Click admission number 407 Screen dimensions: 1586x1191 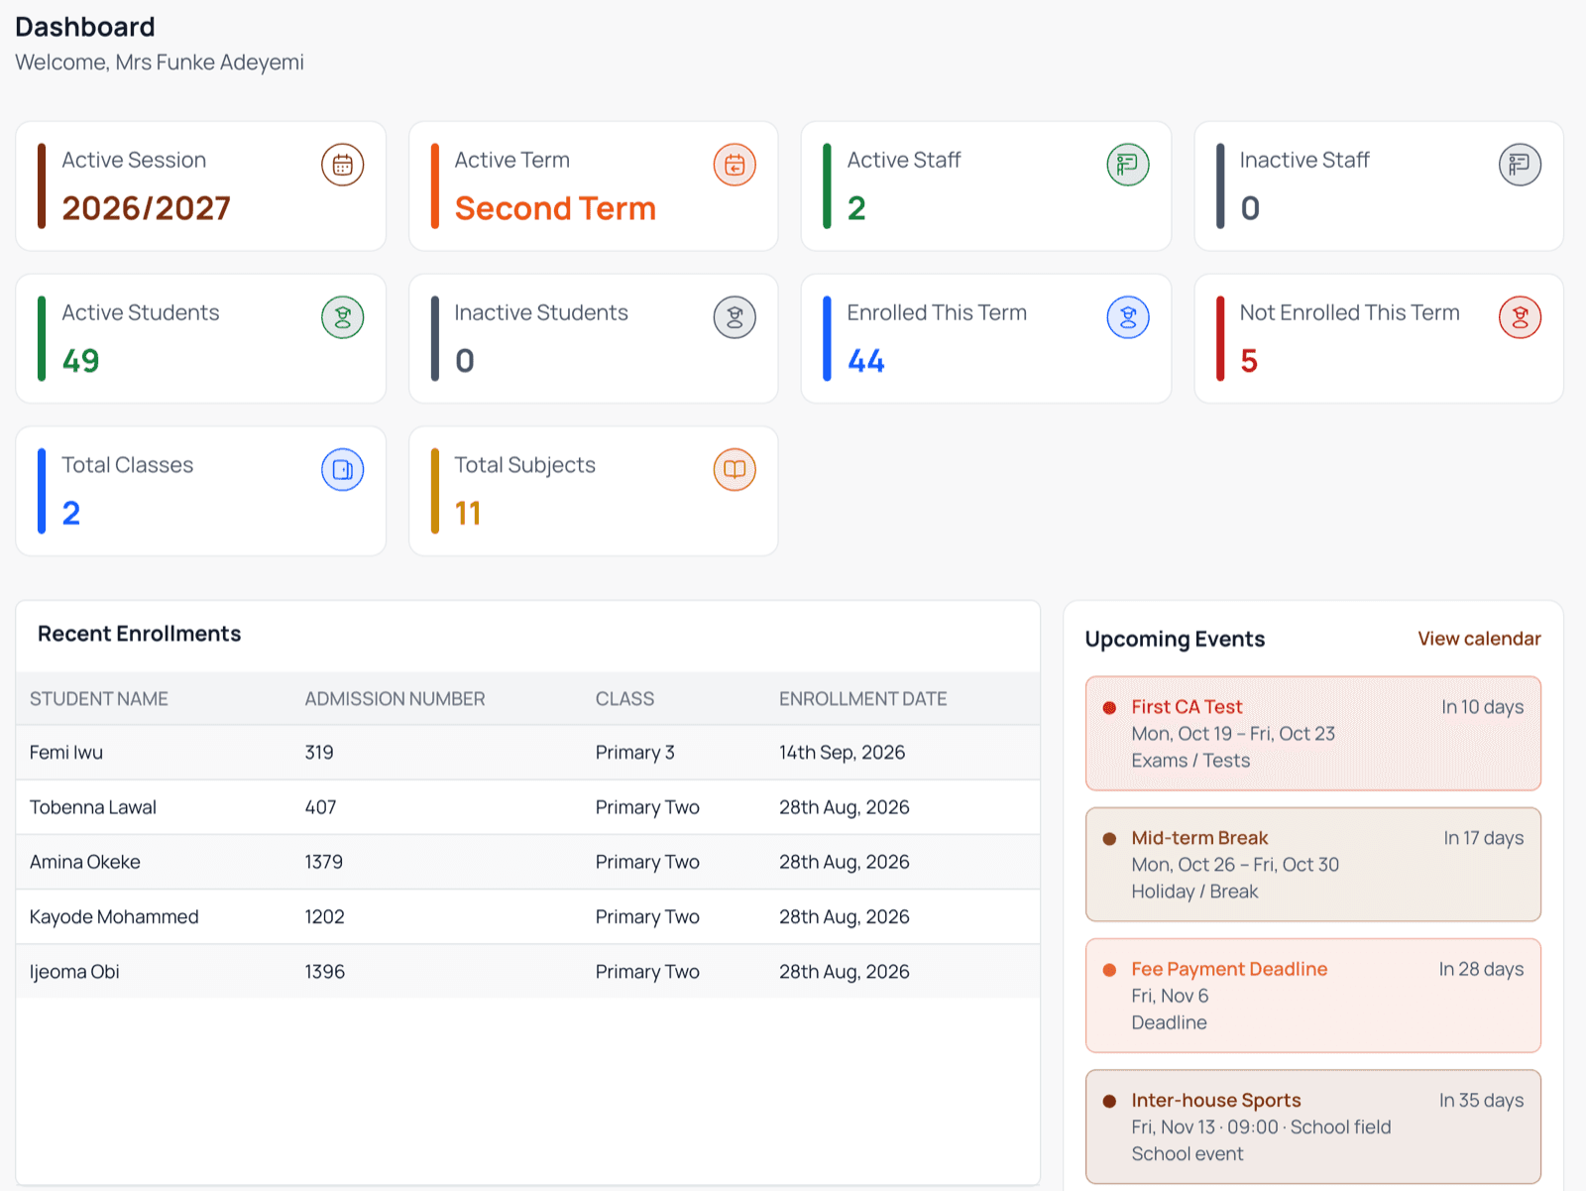coord(320,807)
